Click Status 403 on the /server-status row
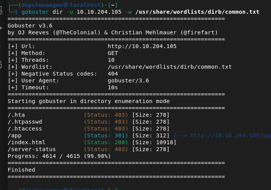Image resolution: width=271 pixels, height=190 pixels. 106,150
